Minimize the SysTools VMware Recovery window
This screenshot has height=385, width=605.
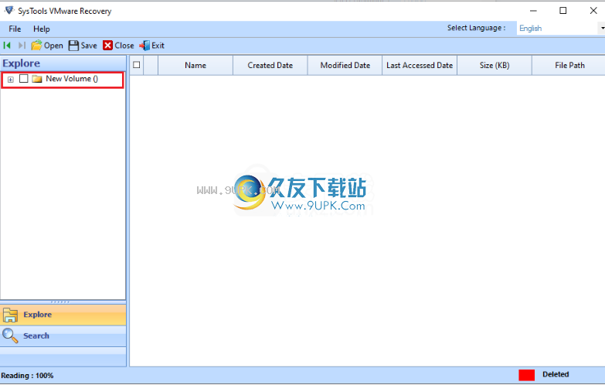click(533, 11)
